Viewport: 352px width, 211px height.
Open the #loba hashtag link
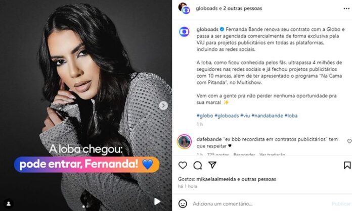pyautogui.click(x=291, y=116)
